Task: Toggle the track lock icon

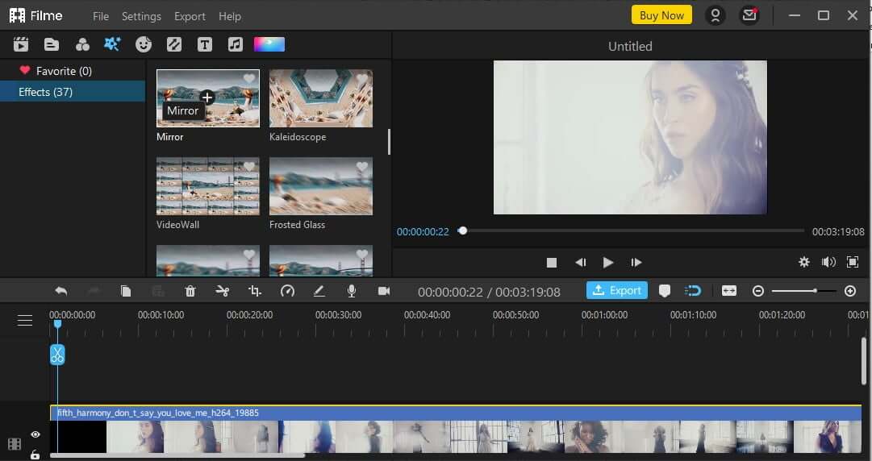Action: 35,455
